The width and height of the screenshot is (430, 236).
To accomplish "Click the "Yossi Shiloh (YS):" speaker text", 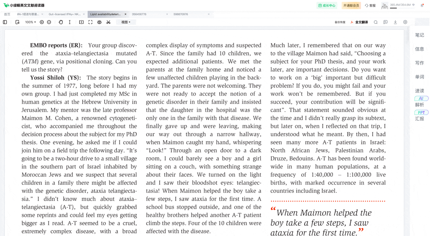I will click(56, 78).
